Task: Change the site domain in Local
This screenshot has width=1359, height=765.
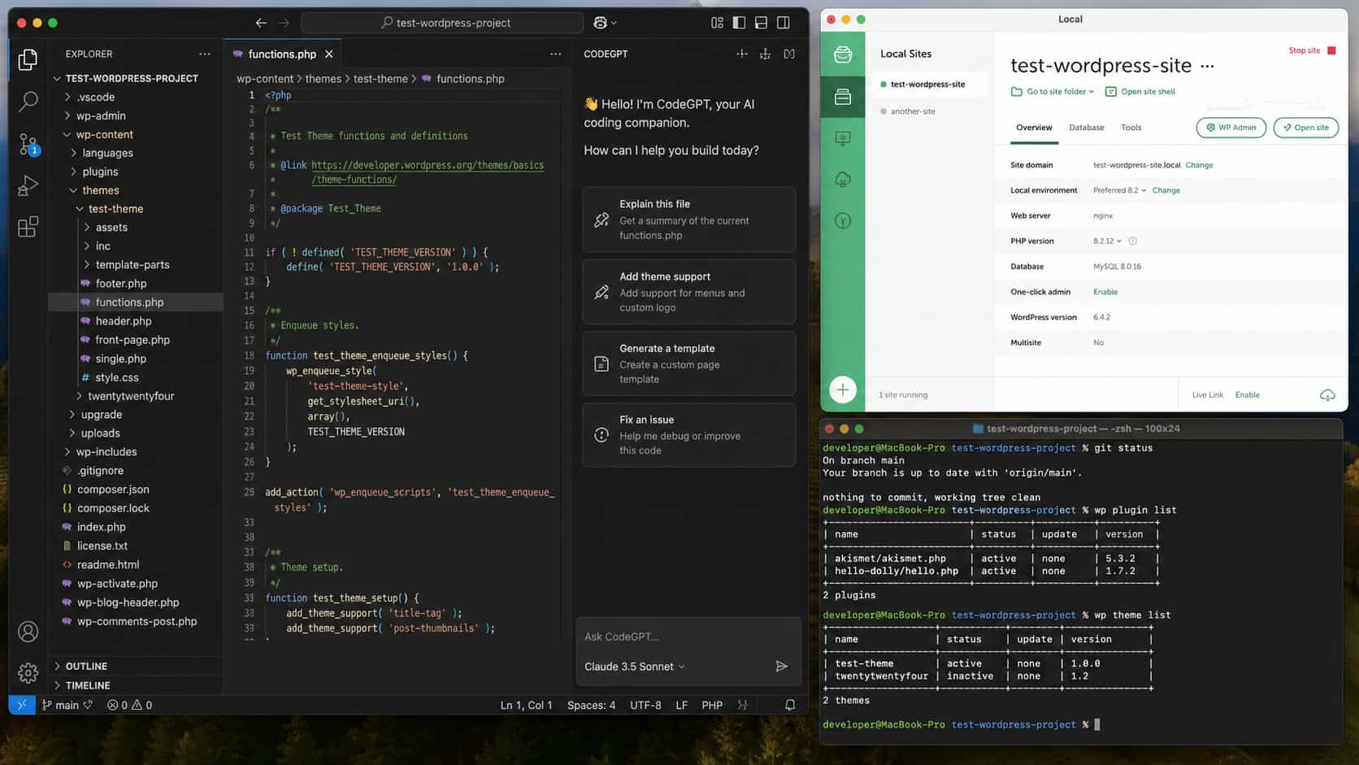Action: point(1199,165)
